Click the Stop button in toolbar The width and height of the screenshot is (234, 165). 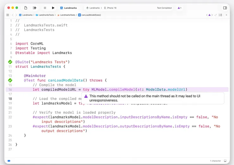coord(45,8)
